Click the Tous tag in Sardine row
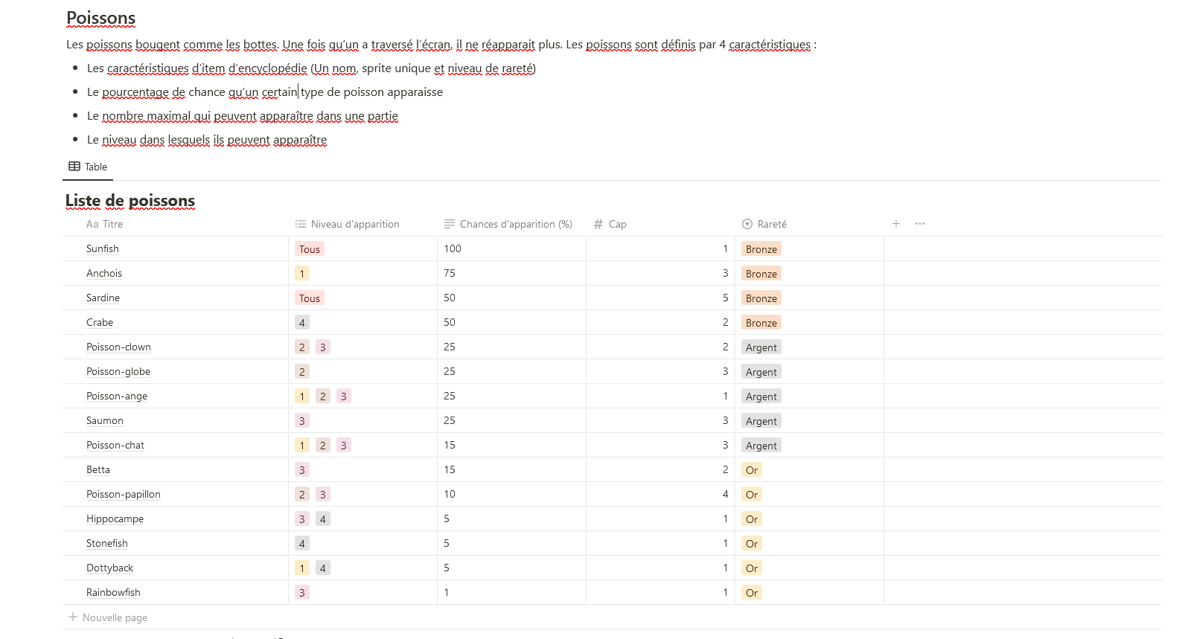Screen dimensions: 1179x639 pyautogui.click(x=310, y=298)
